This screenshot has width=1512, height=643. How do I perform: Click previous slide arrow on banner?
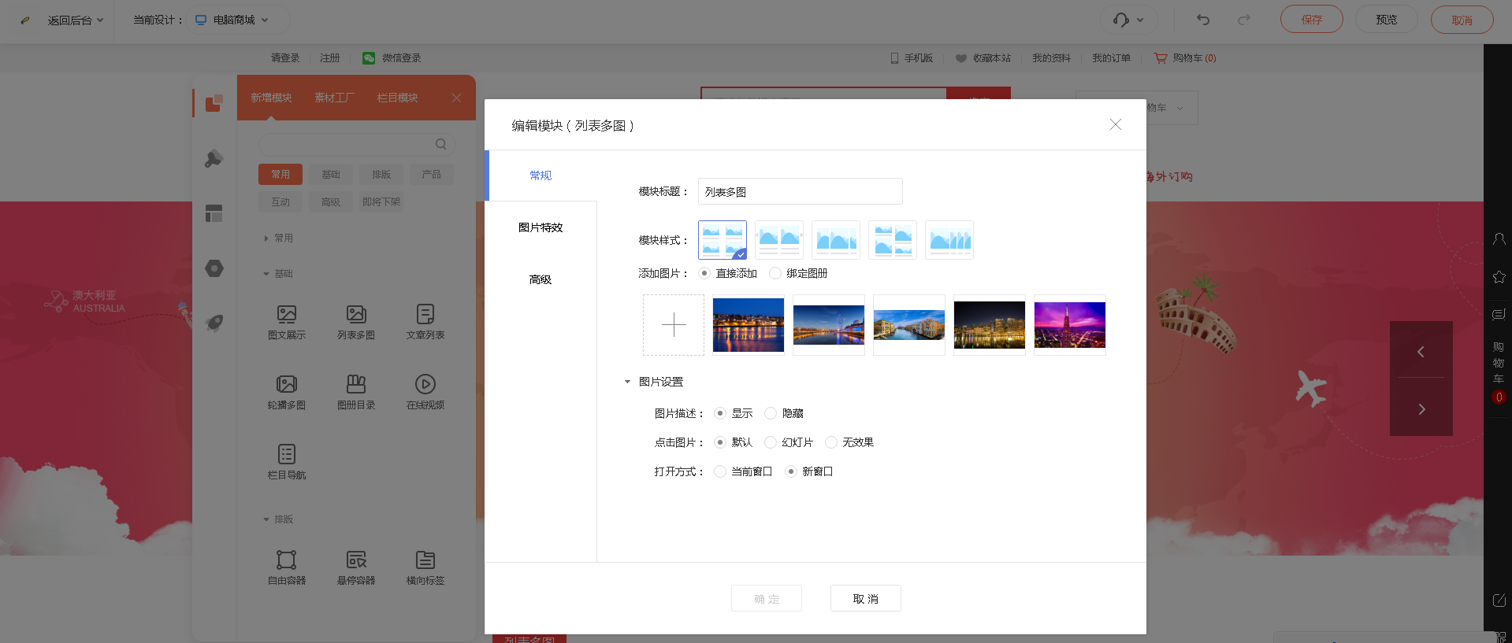[x=1421, y=352]
